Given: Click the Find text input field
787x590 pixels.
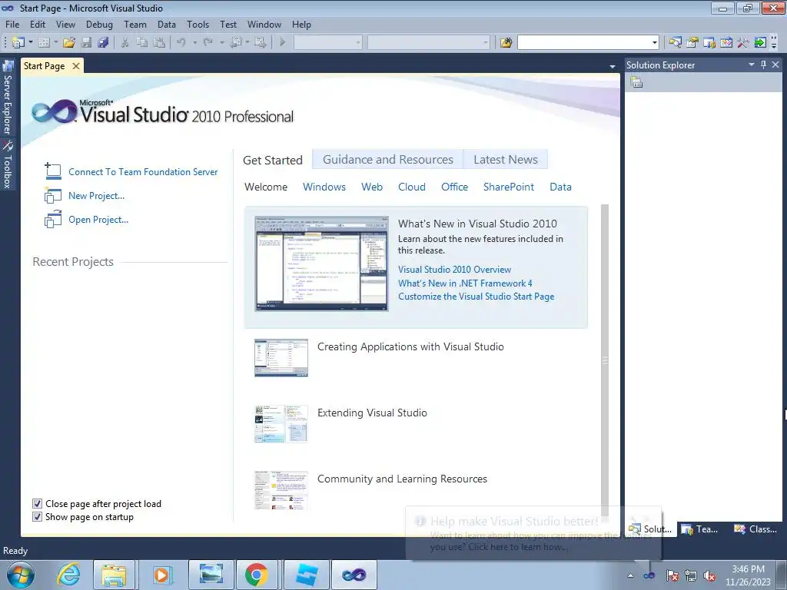Looking at the screenshot, I should (x=583, y=43).
